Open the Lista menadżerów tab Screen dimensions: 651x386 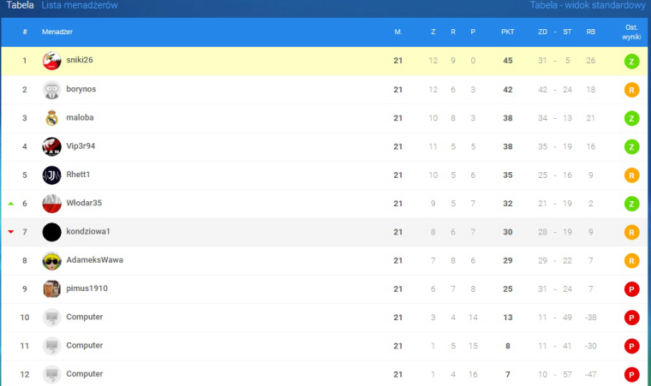click(80, 5)
